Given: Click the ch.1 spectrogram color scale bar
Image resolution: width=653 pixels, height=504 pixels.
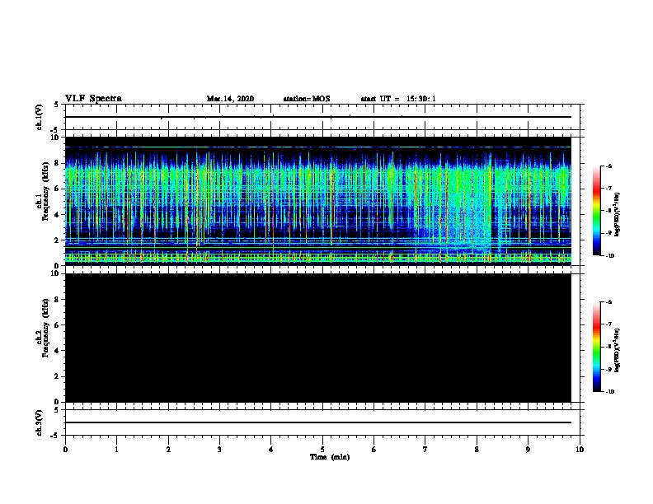Looking at the screenshot, I should [597, 211].
